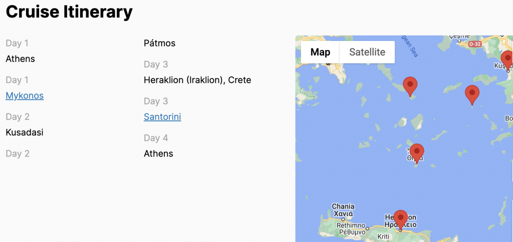Click the Santorini (Thira) map pin
Viewport: 513px width, 242px height.
[416, 152]
